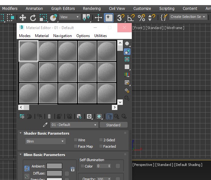Select the Move tool in main toolbar
Viewport: 211px width, 180px height.
pos(22,18)
